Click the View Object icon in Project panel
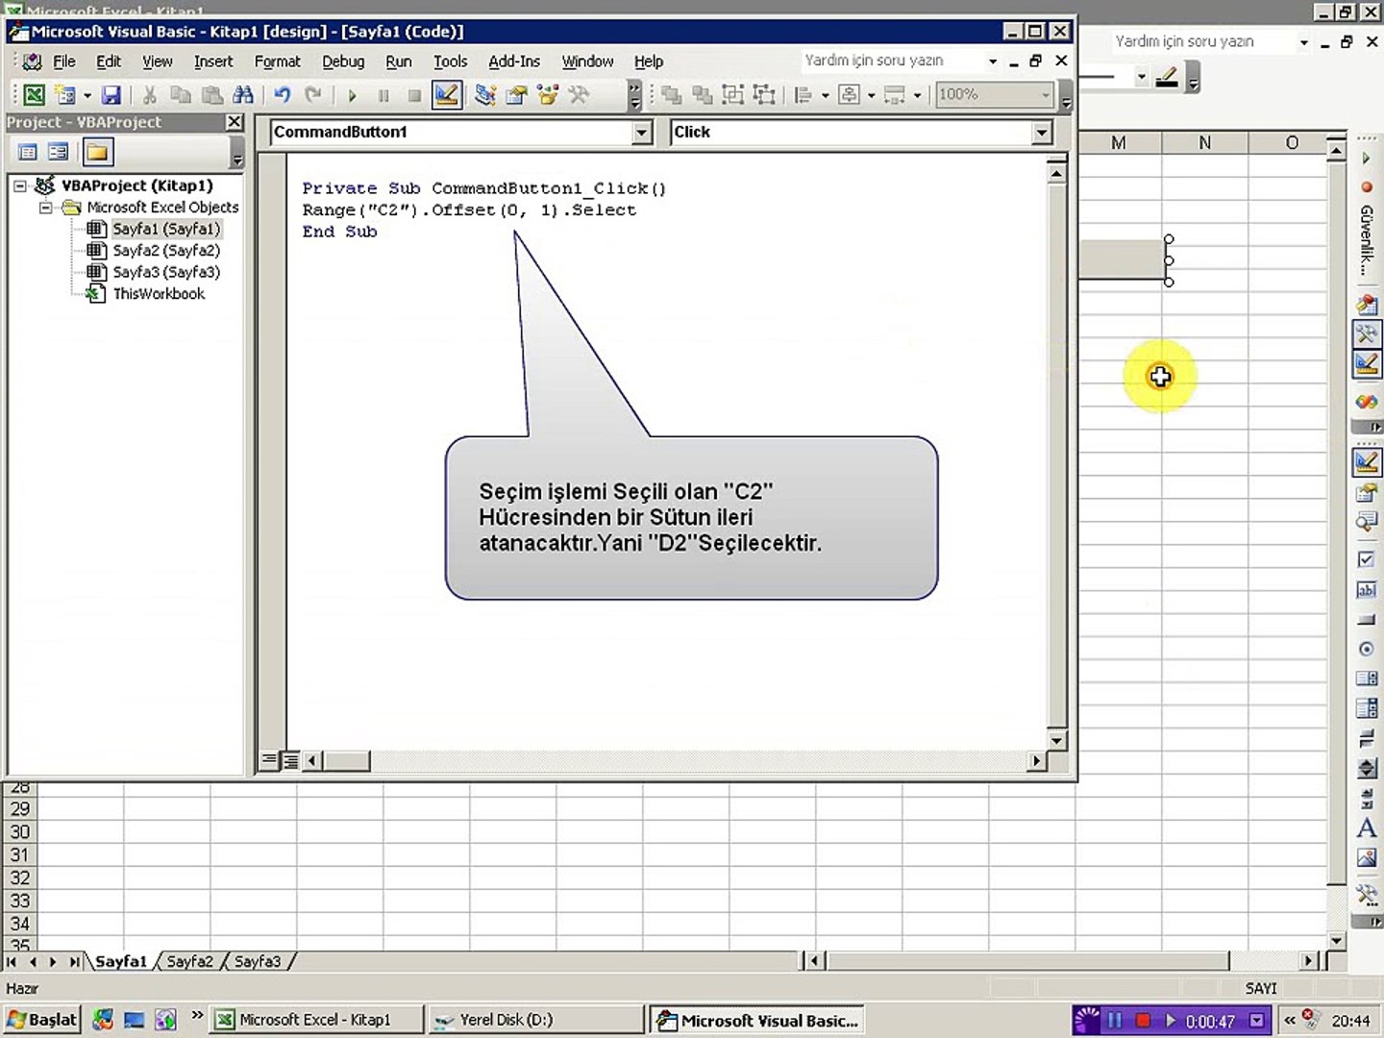1384x1038 pixels. point(59,152)
